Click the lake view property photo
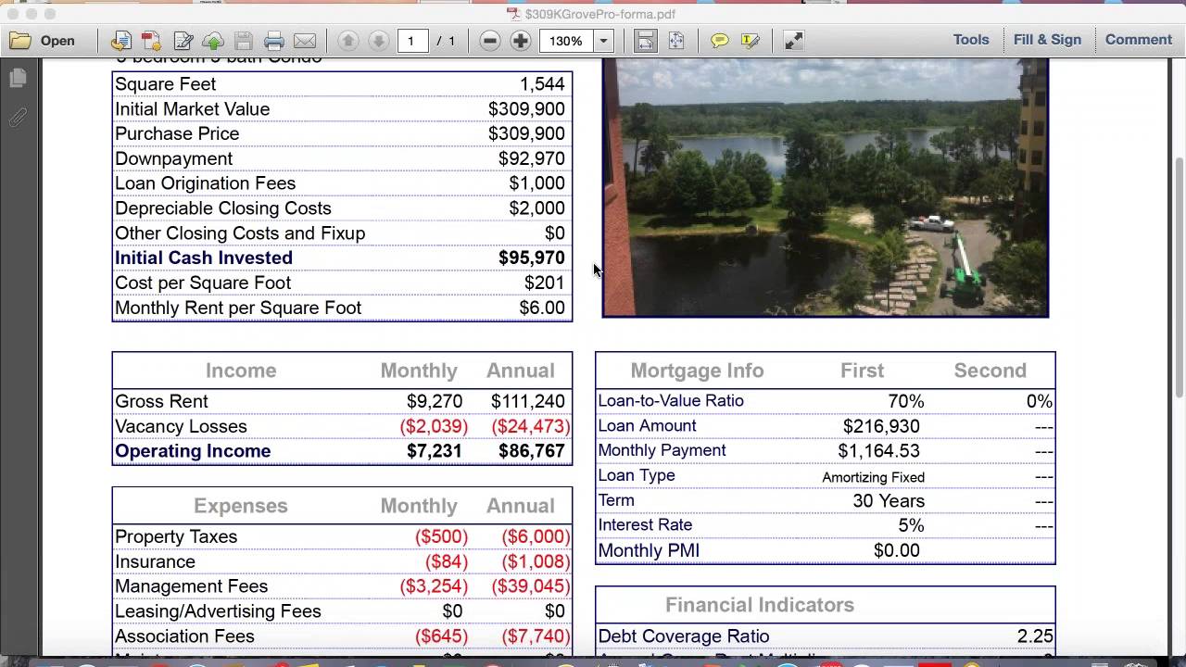 tap(826, 187)
